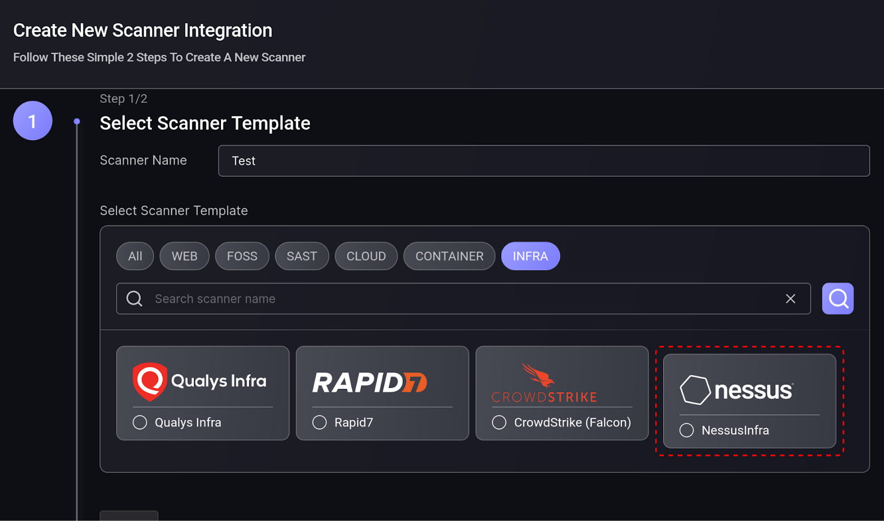
Task: Filter templates by WEB
Action: coord(185,256)
